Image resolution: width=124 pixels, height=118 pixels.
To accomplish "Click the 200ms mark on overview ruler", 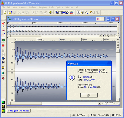I will 35,23.
